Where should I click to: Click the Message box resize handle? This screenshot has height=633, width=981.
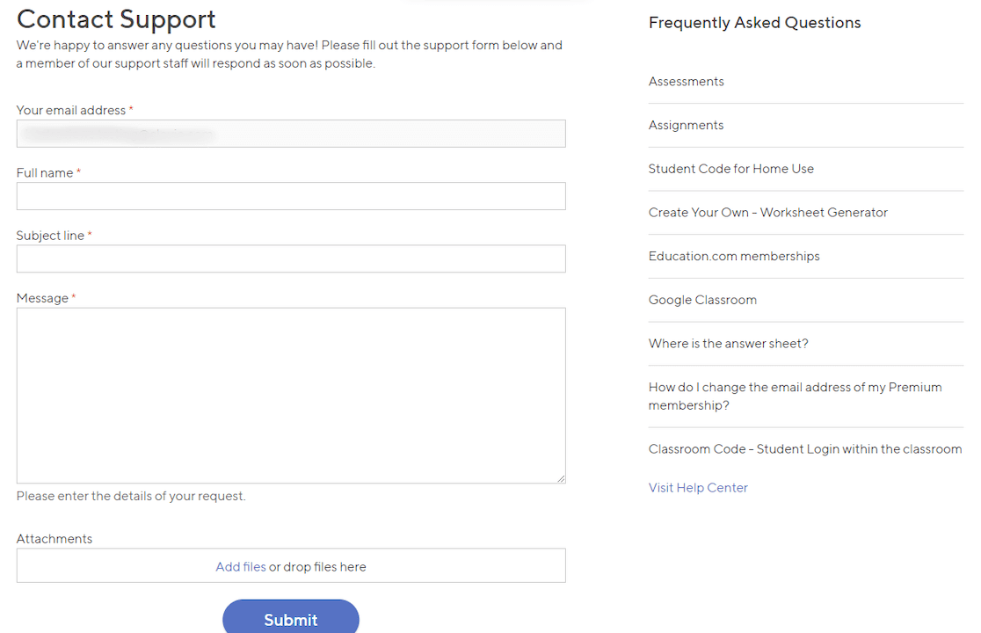coord(560,477)
